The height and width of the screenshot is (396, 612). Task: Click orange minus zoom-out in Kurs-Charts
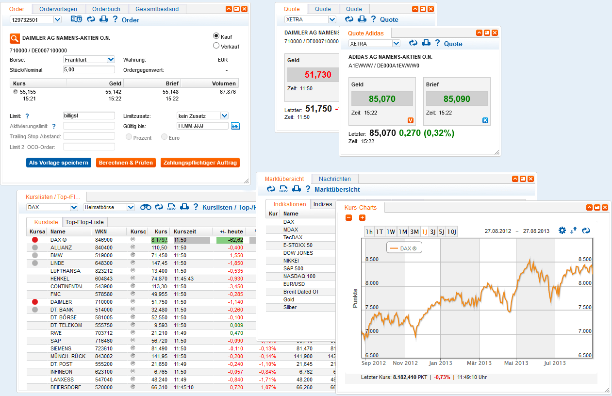pos(348,218)
